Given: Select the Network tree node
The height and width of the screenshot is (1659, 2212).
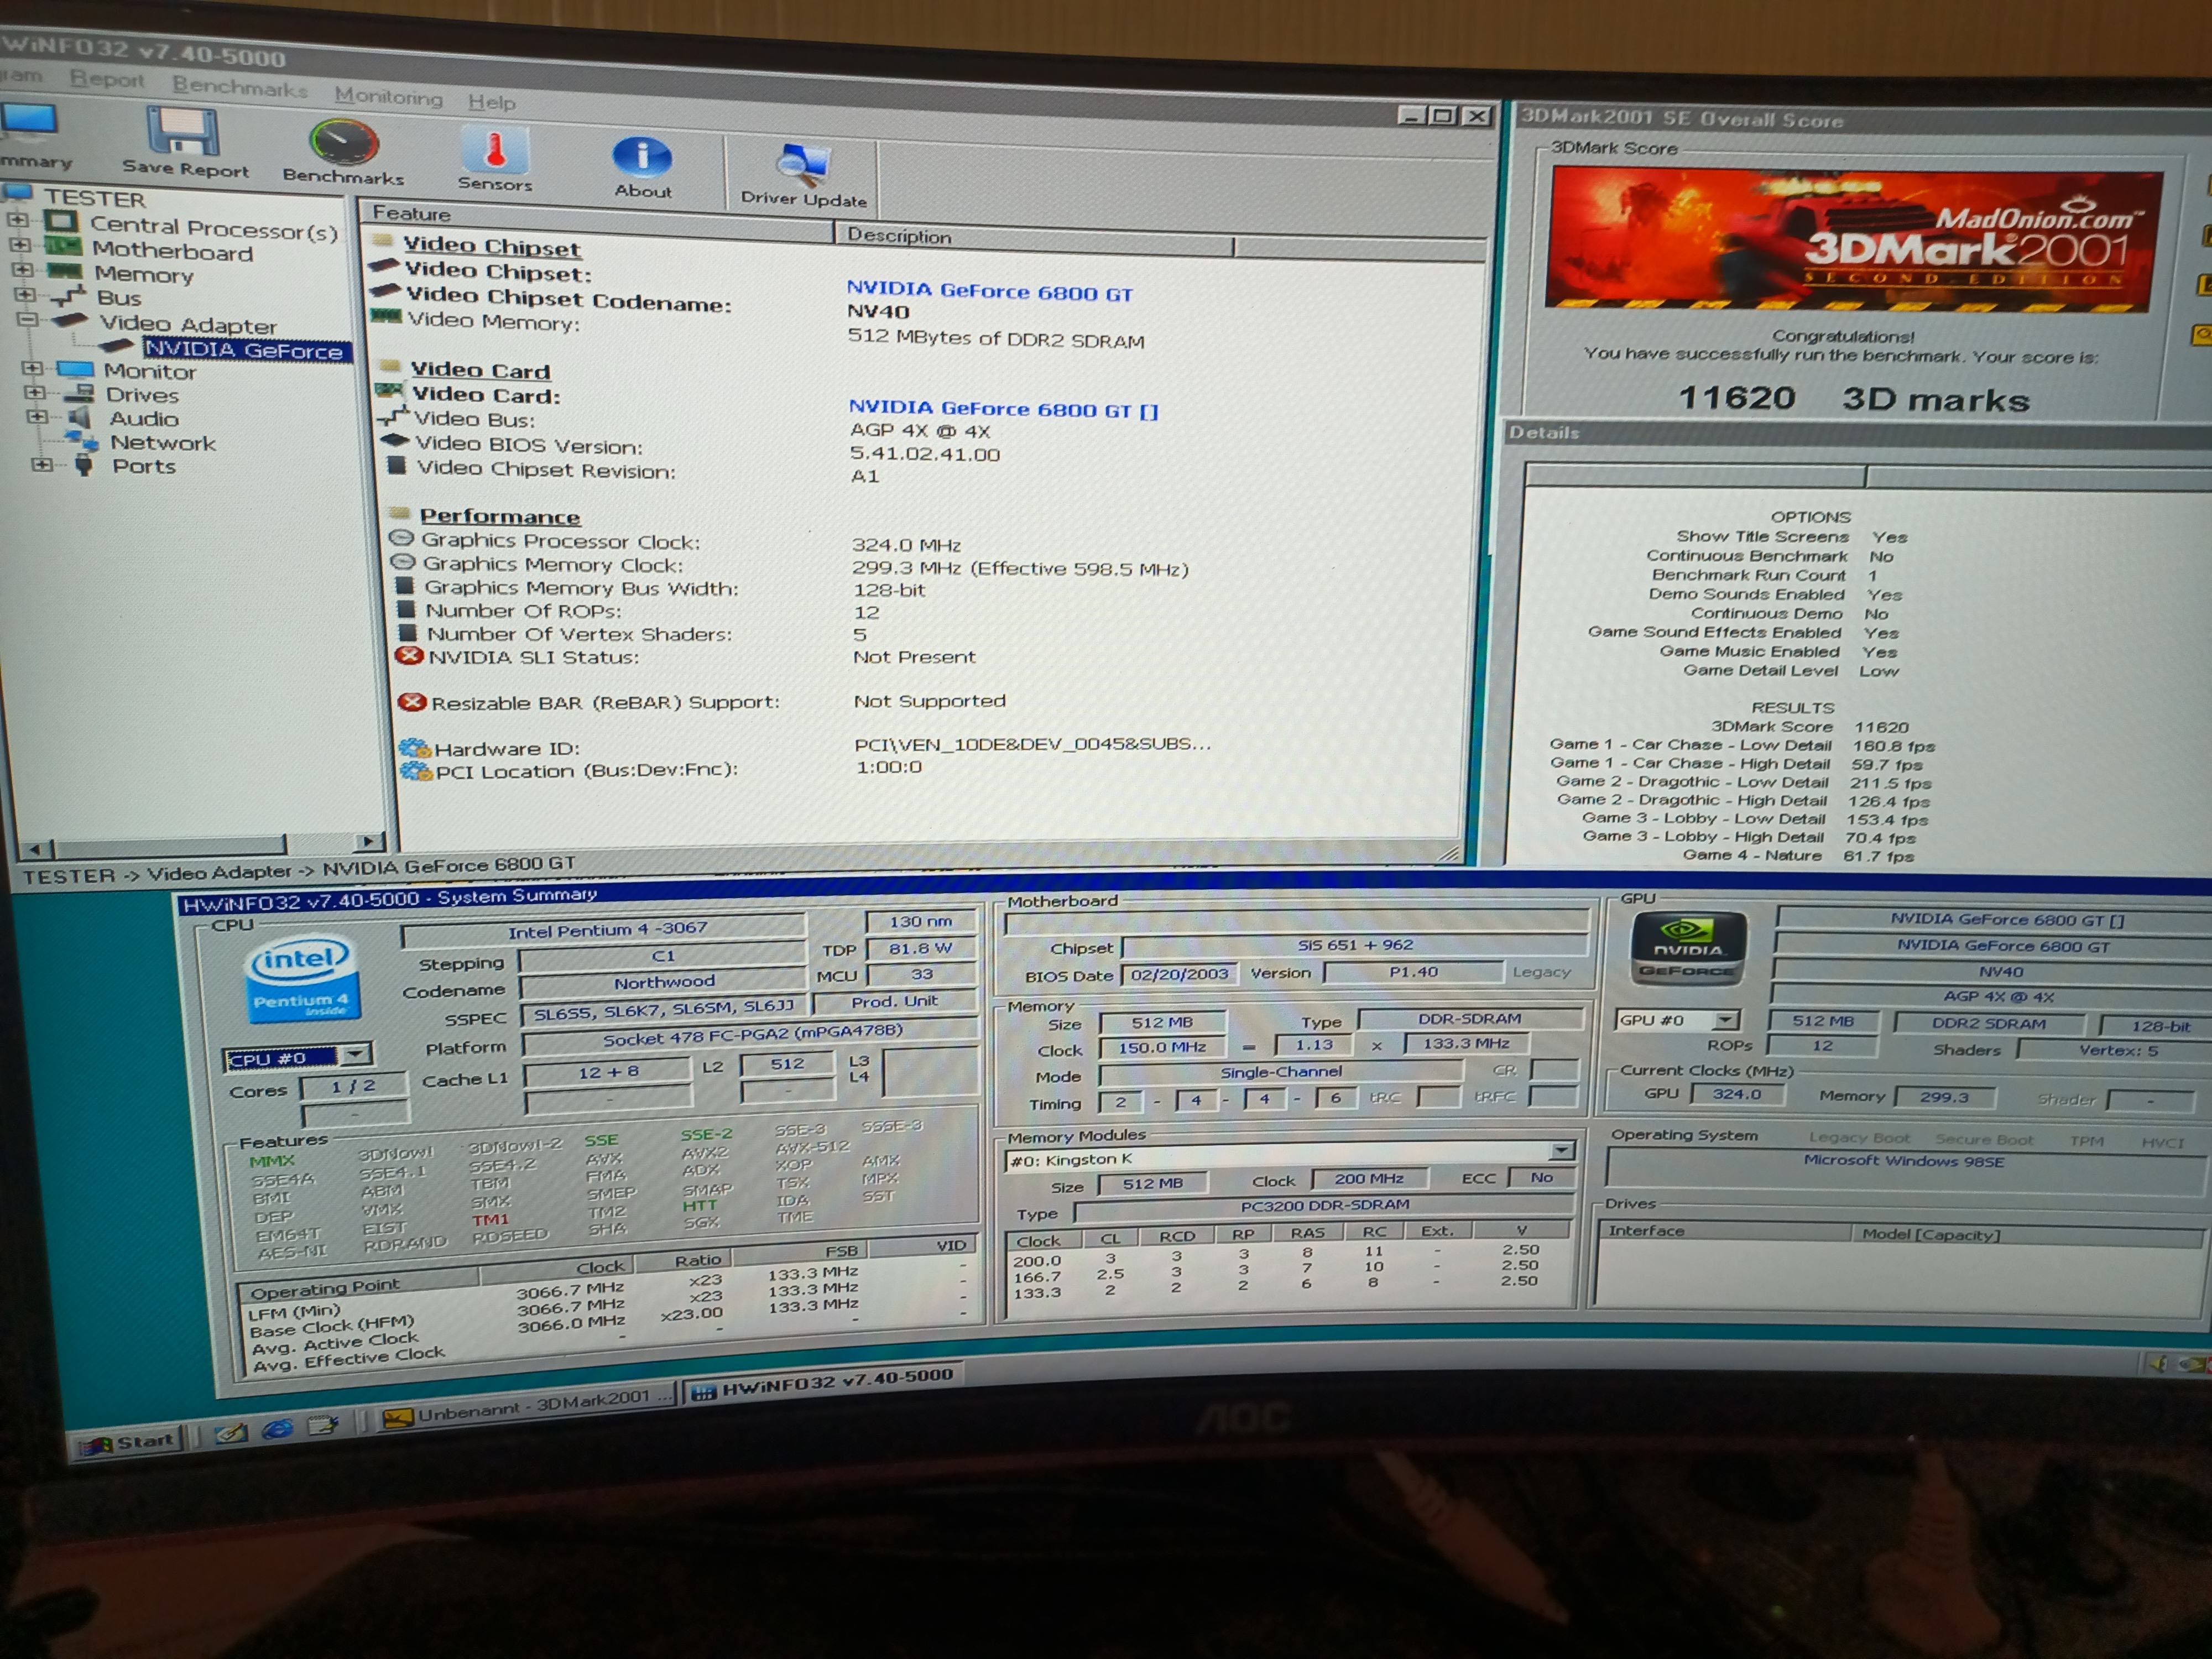Looking at the screenshot, I should (x=163, y=442).
